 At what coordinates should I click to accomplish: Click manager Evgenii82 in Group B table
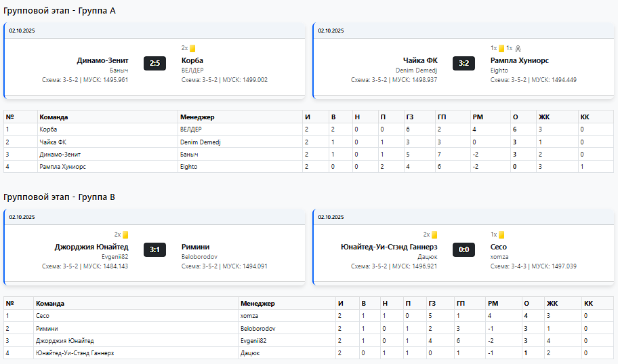(x=255, y=340)
